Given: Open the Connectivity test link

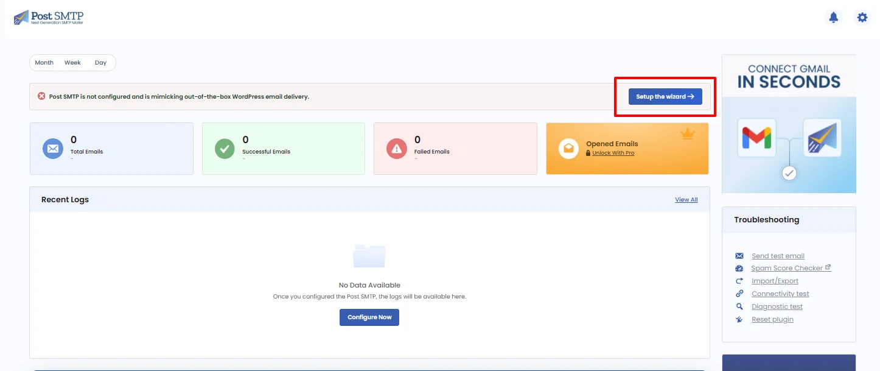Looking at the screenshot, I should coord(780,294).
